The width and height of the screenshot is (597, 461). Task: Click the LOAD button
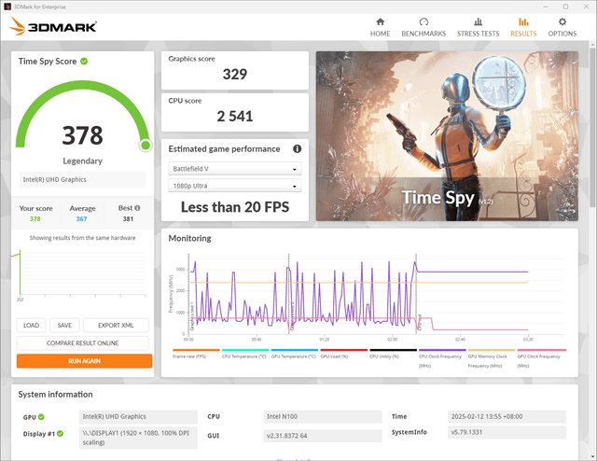31,326
